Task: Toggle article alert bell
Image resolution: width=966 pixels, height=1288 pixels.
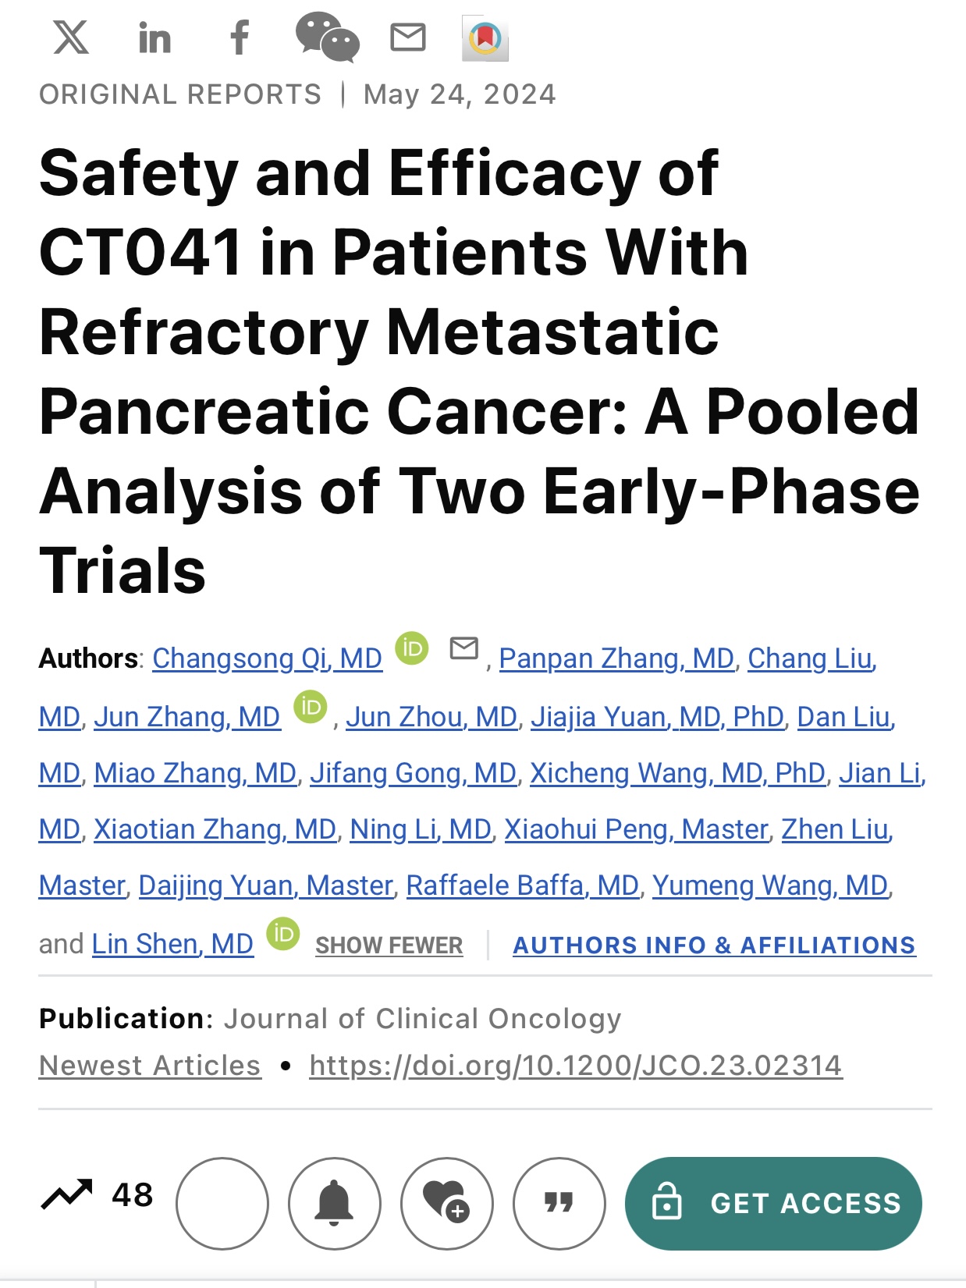Action: pos(334,1203)
